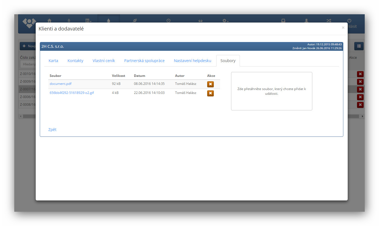Screen dimensions: 379x226
Task: Open the document.pdf file link
Action: 60,84
